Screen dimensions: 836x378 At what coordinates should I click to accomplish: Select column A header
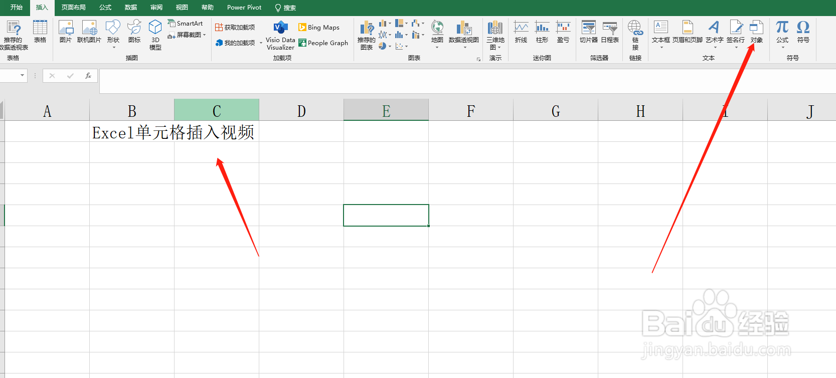click(47, 110)
